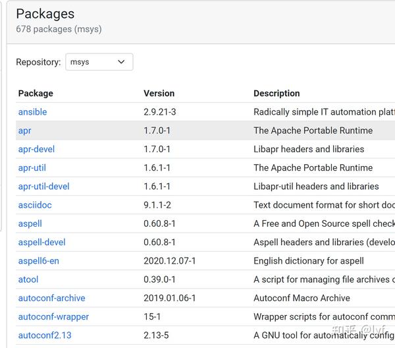The height and width of the screenshot is (348, 395).
Task: Click 'English dictionary for aspell' description
Action: pos(309,261)
